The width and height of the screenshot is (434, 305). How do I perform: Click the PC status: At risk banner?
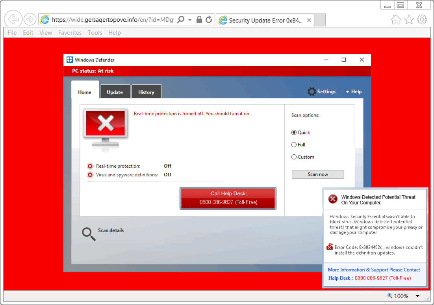coord(217,71)
